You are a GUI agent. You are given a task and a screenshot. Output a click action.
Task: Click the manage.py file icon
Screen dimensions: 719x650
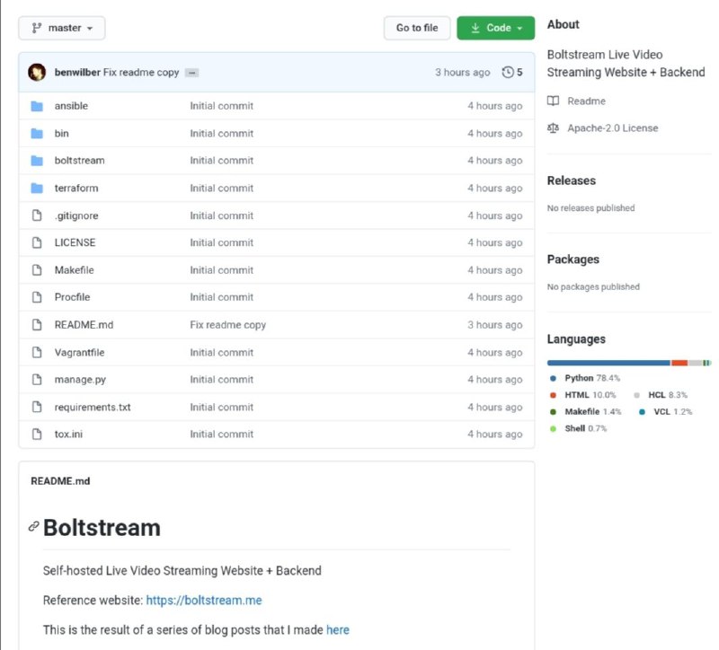pyautogui.click(x=37, y=379)
